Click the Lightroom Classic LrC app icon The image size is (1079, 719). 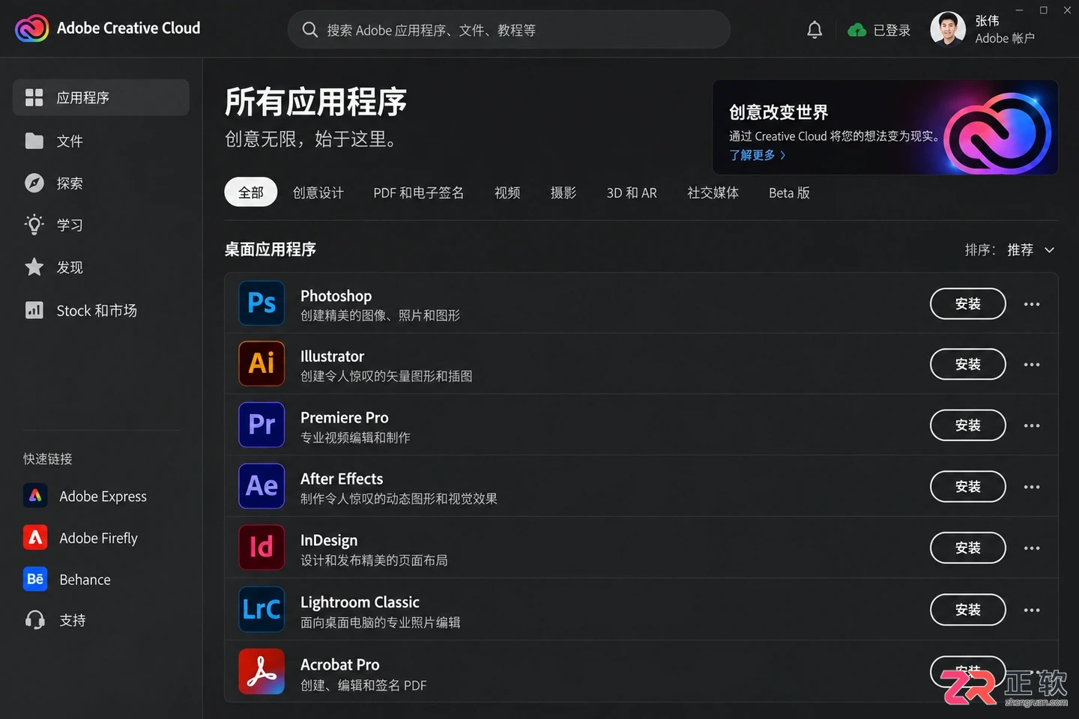click(x=262, y=610)
